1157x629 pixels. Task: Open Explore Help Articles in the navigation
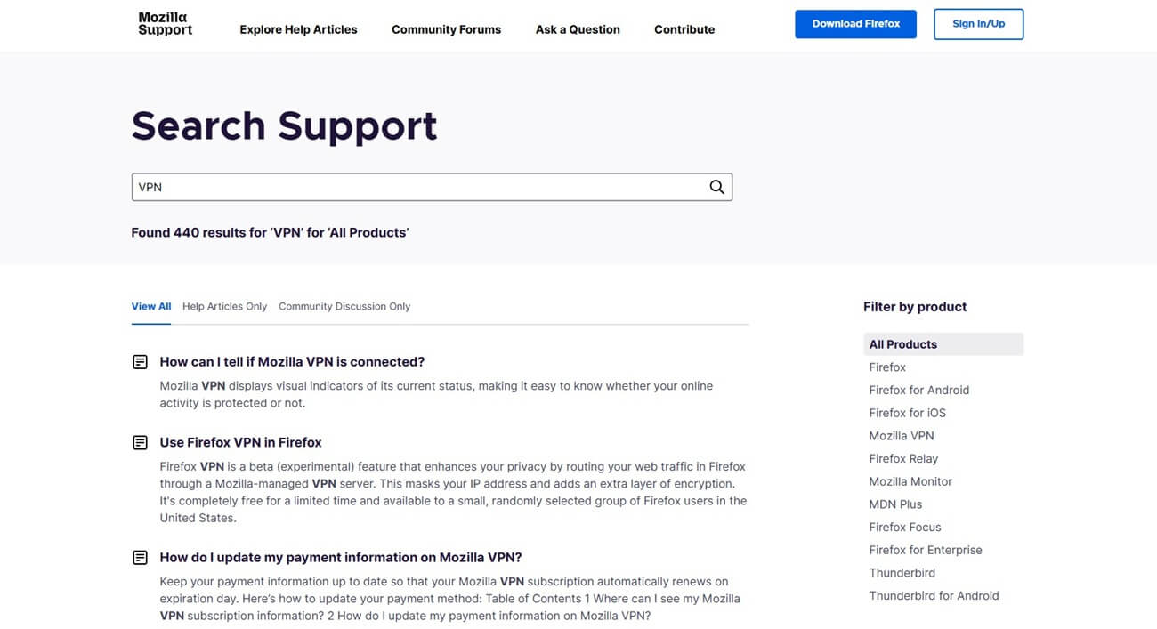tap(298, 29)
